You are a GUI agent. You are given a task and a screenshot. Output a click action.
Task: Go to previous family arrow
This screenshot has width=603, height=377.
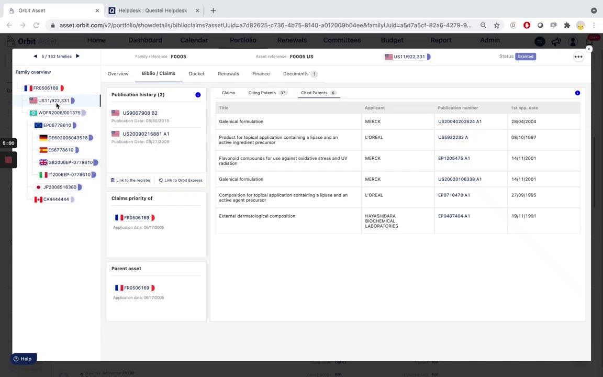36,56
